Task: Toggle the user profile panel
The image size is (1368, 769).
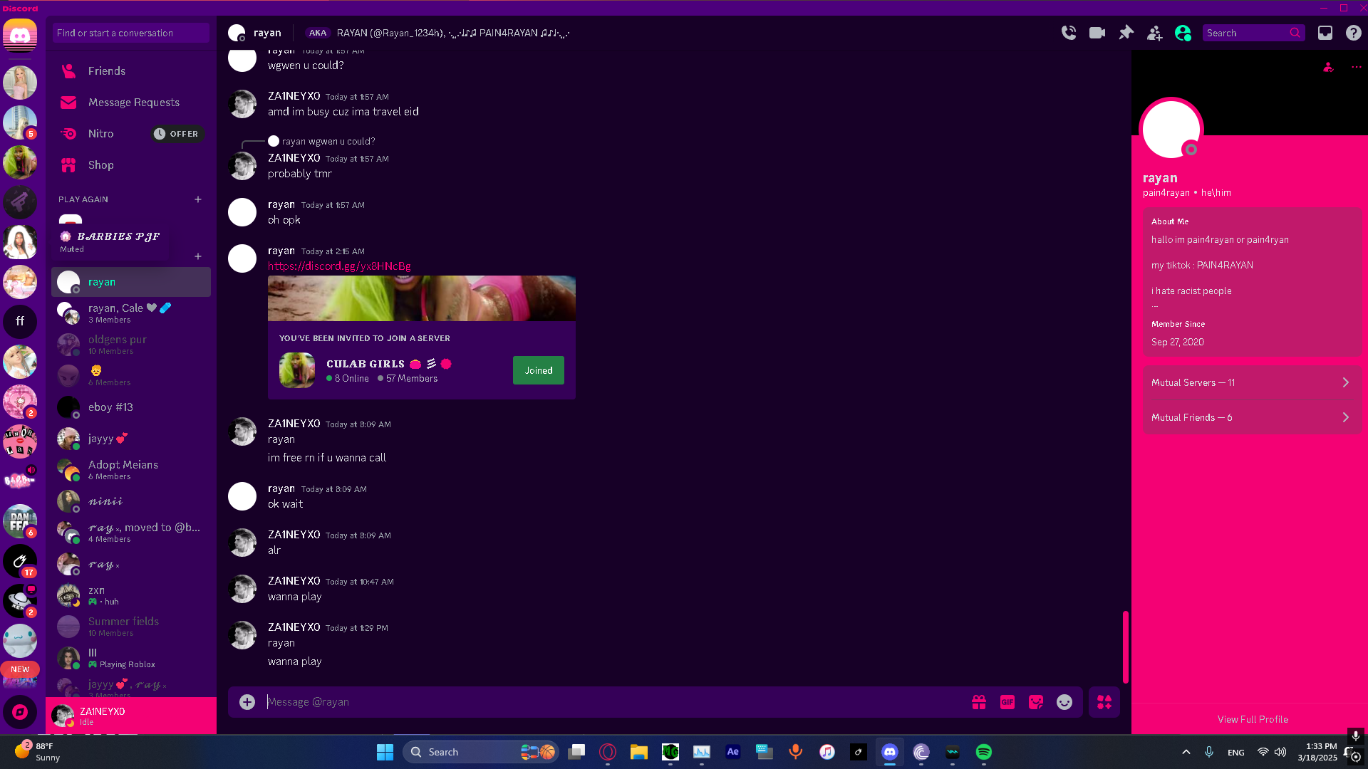Action: click(x=1183, y=33)
